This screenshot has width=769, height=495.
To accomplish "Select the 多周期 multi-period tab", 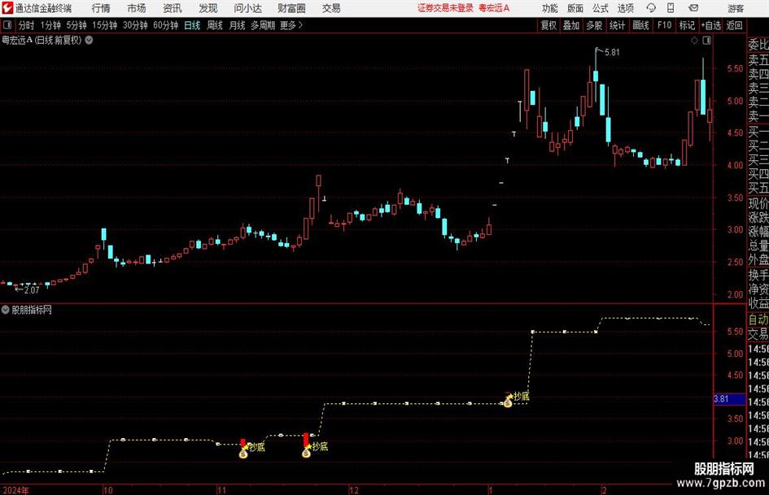I will click(x=263, y=25).
